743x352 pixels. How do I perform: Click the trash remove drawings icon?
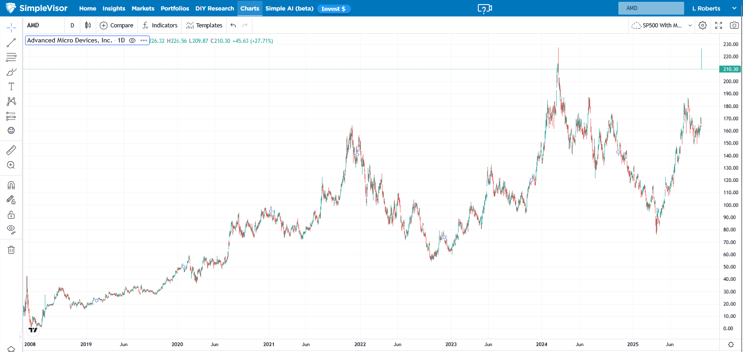11,250
